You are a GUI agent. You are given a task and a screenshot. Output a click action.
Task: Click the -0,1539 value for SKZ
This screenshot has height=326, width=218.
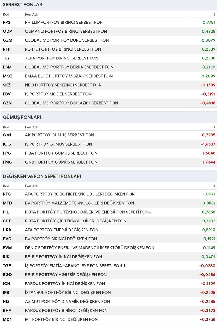point(208,85)
